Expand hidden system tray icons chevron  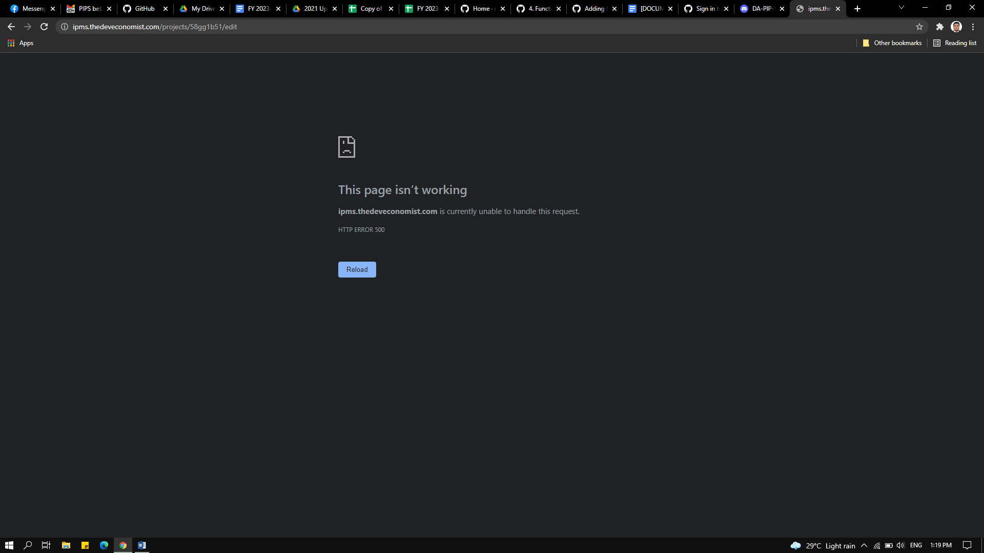pyautogui.click(x=864, y=545)
